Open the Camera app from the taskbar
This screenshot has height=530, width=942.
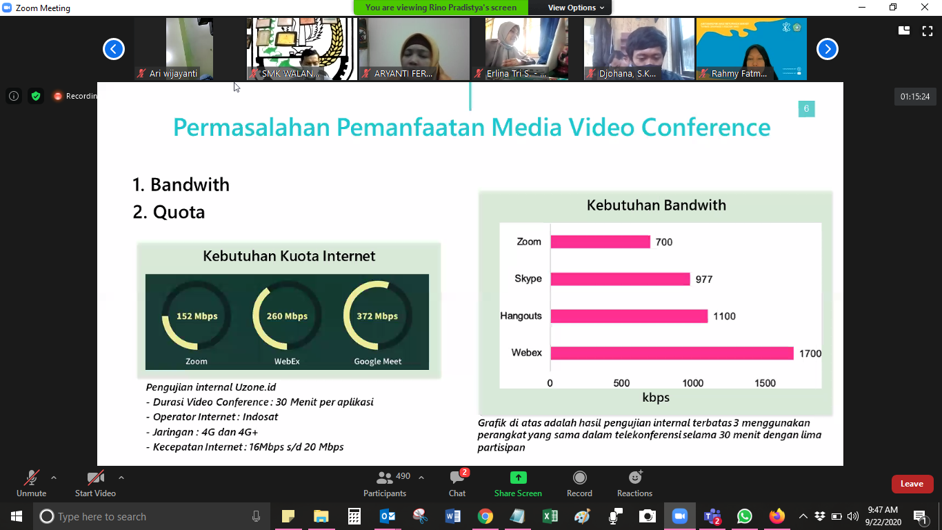(x=648, y=516)
